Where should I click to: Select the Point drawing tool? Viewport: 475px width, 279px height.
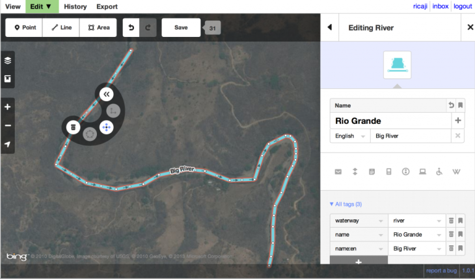pos(24,27)
